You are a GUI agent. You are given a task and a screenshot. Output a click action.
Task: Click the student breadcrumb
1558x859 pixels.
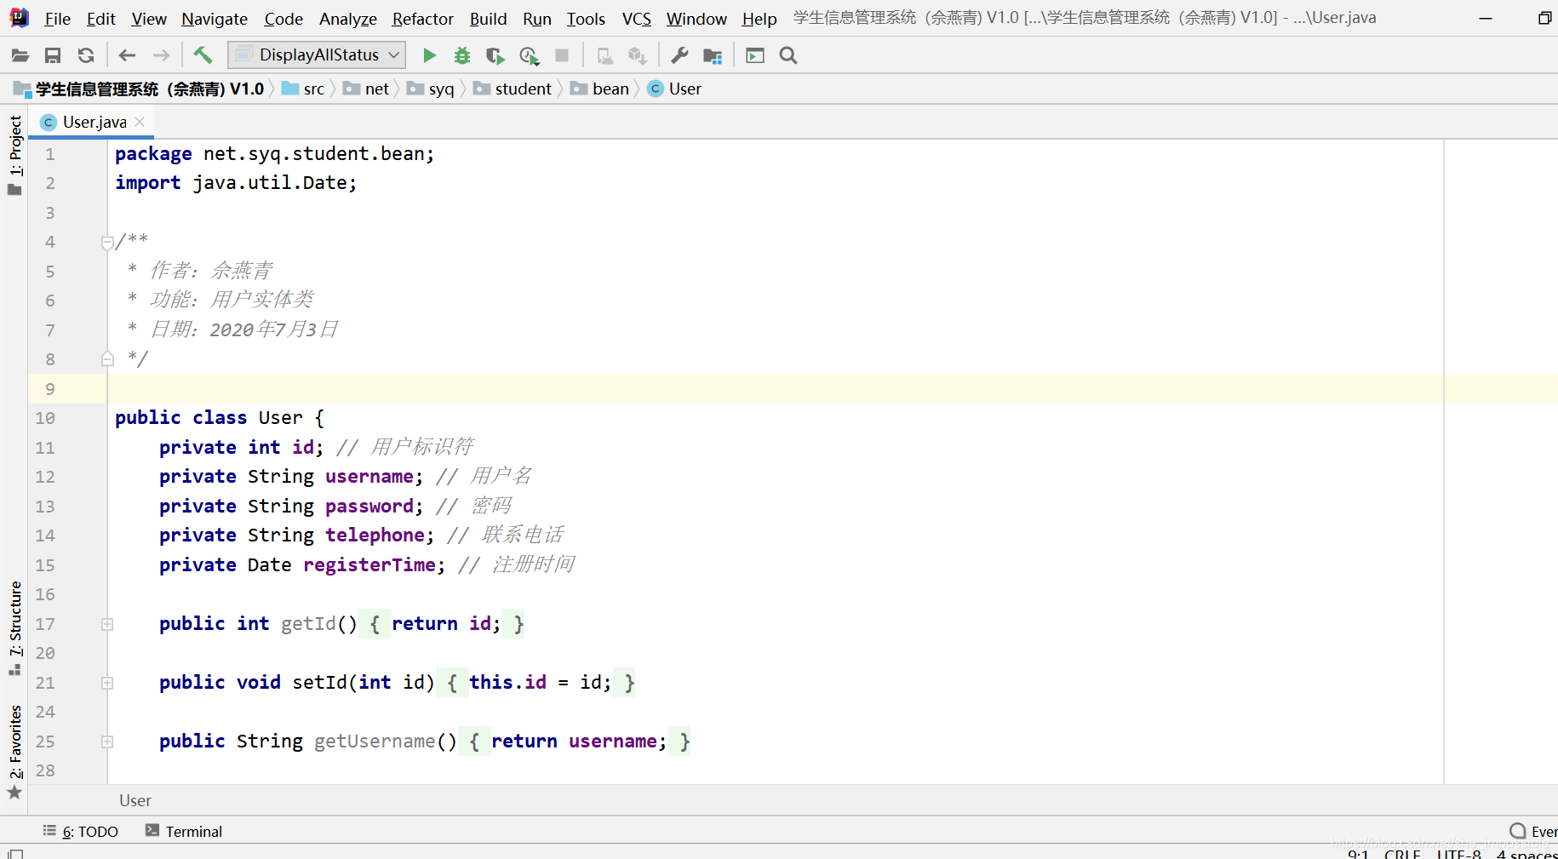tap(513, 89)
